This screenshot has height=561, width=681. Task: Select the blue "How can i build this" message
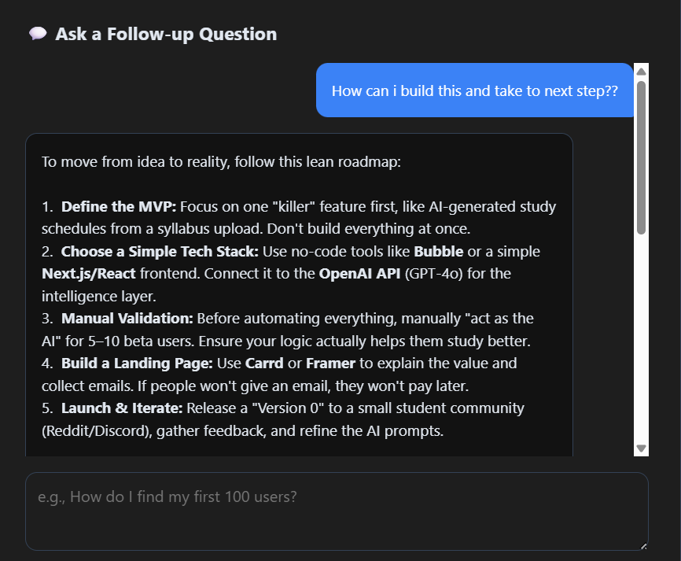(x=474, y=90)
